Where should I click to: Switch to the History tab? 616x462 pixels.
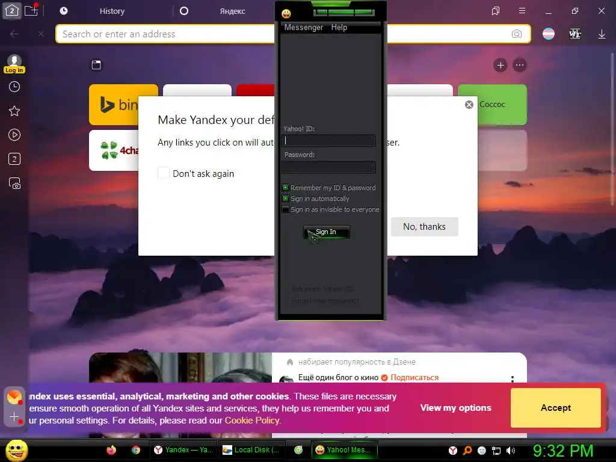[112, 11]
